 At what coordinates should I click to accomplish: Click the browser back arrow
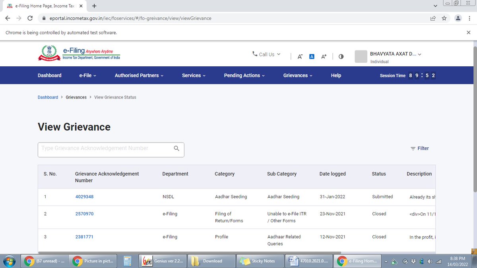(x=8, y=18)
